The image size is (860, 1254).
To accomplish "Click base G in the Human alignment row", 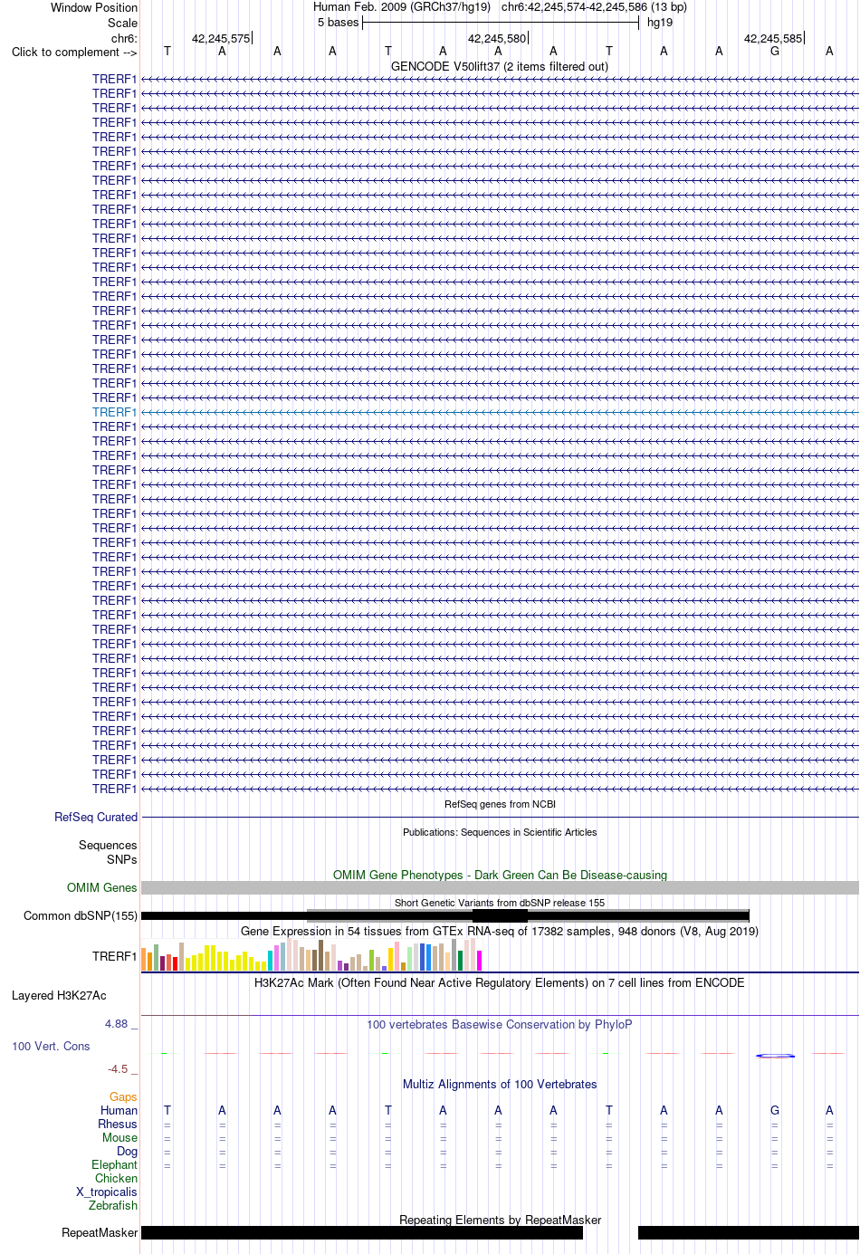I will coord(775,1110).
